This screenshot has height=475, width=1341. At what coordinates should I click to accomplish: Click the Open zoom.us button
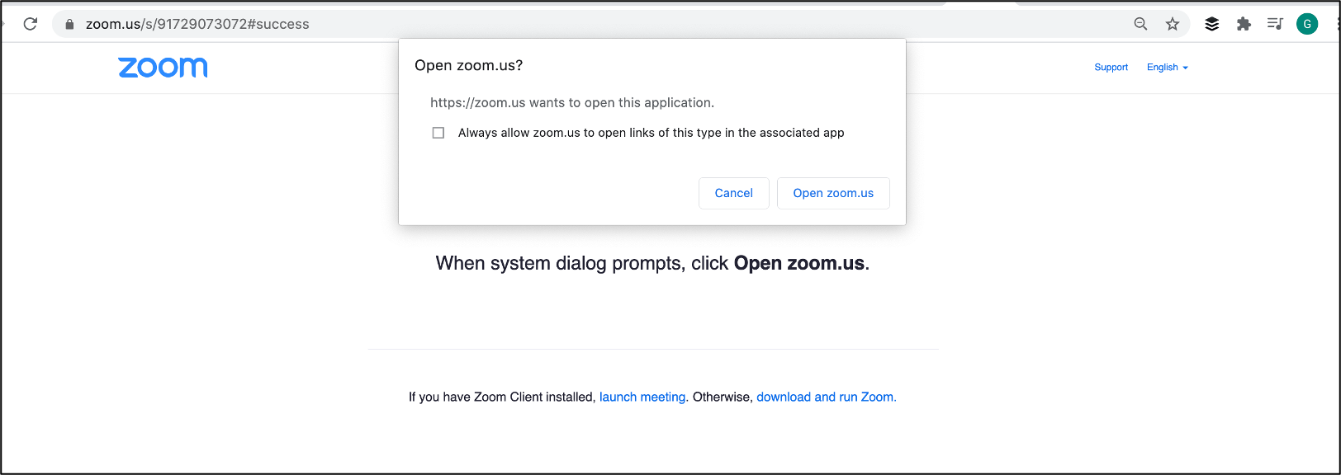[833, 193]
